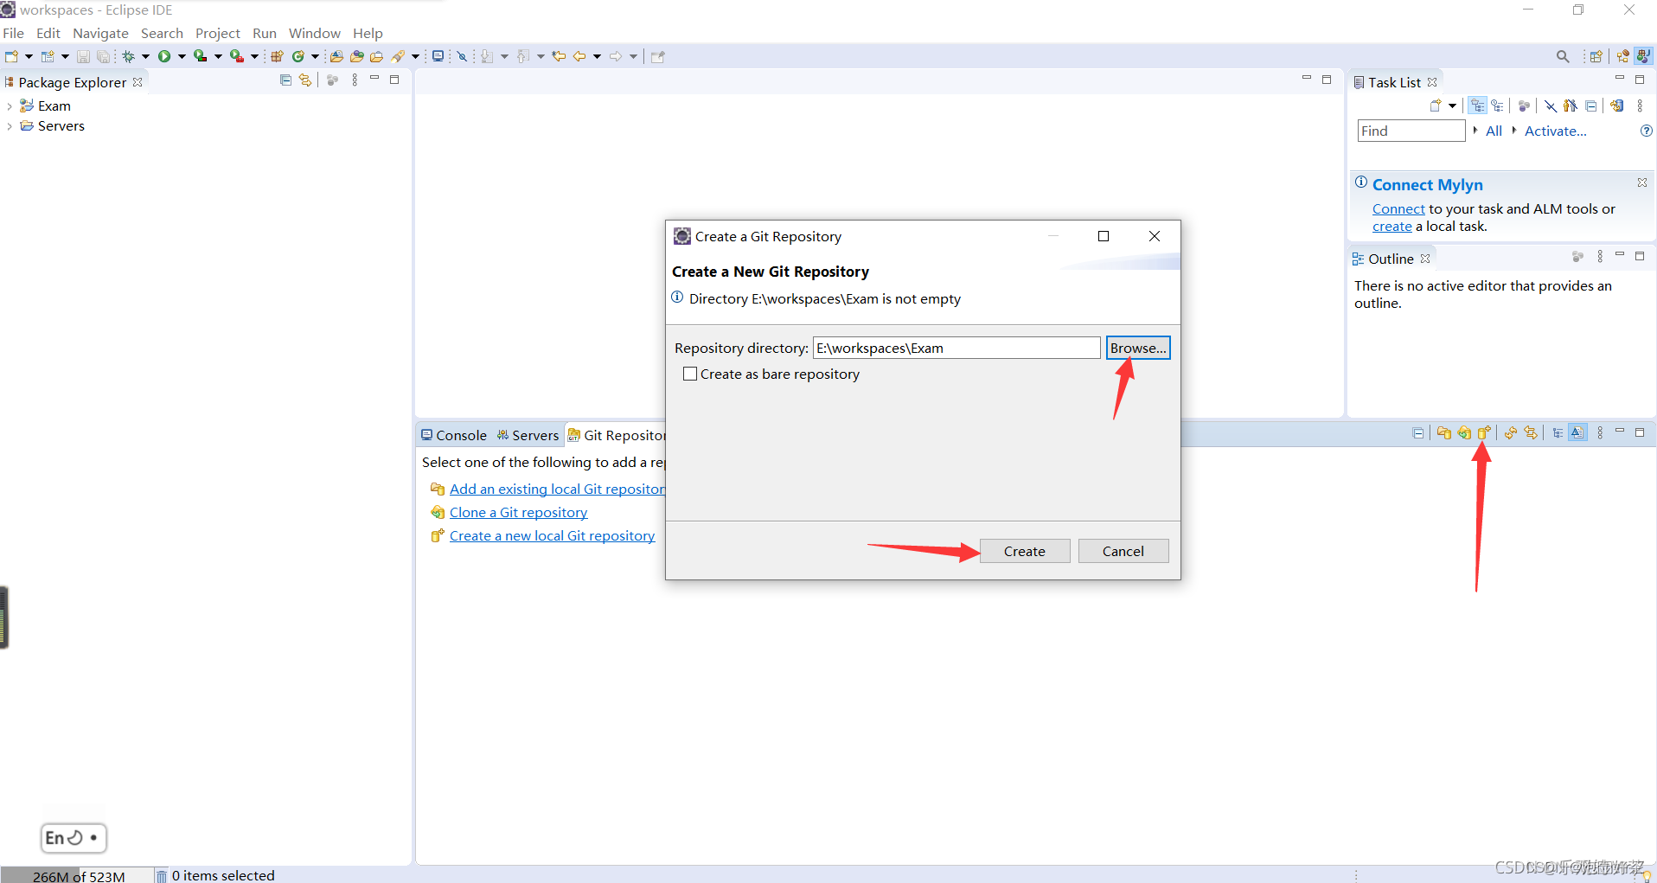Image resolution: width=1657 pixels, height=883 pixels.
Task: Click Collapse All in Package Explorer
Action: point(285,80)
